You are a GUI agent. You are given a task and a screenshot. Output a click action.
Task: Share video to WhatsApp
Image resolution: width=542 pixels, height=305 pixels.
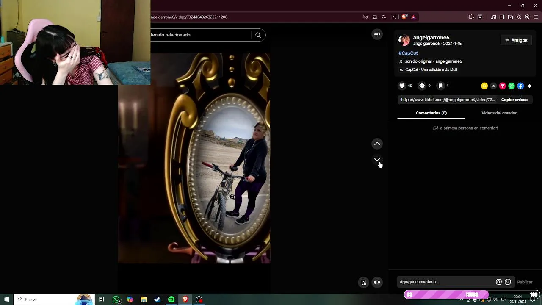512,86
